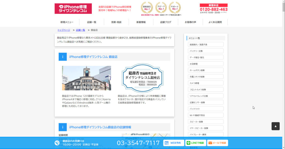Select バッテリー交換 in sidebar menu
Screen dimensions: 285x149
coord(206,51)
